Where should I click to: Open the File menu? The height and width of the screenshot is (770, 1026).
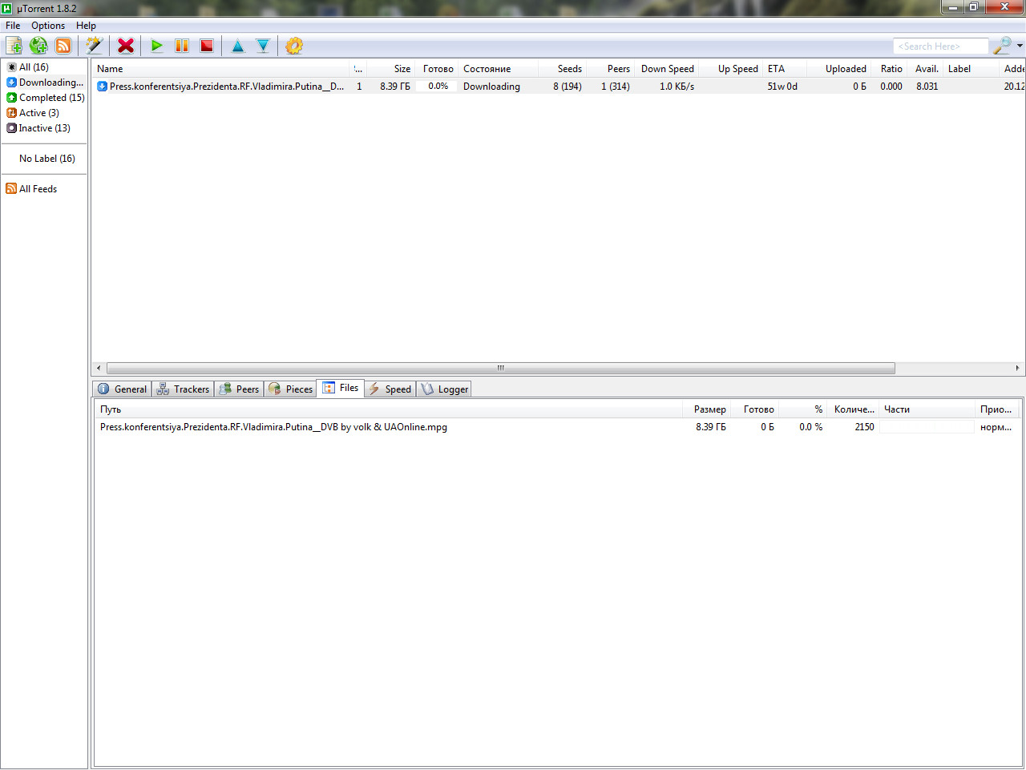coord(13,26)
